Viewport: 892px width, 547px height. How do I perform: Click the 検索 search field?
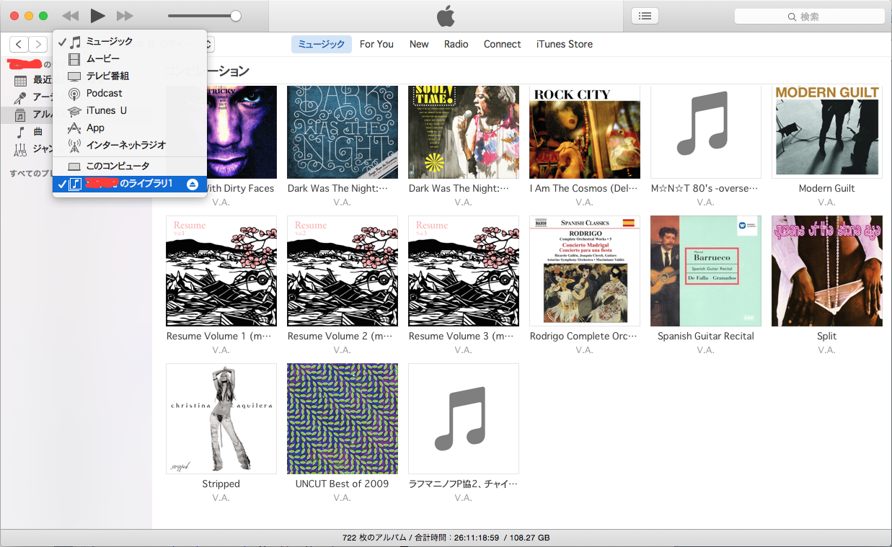(x=809, y=17)
